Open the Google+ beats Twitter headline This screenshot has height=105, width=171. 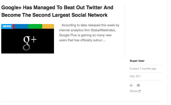click(57, 7)
